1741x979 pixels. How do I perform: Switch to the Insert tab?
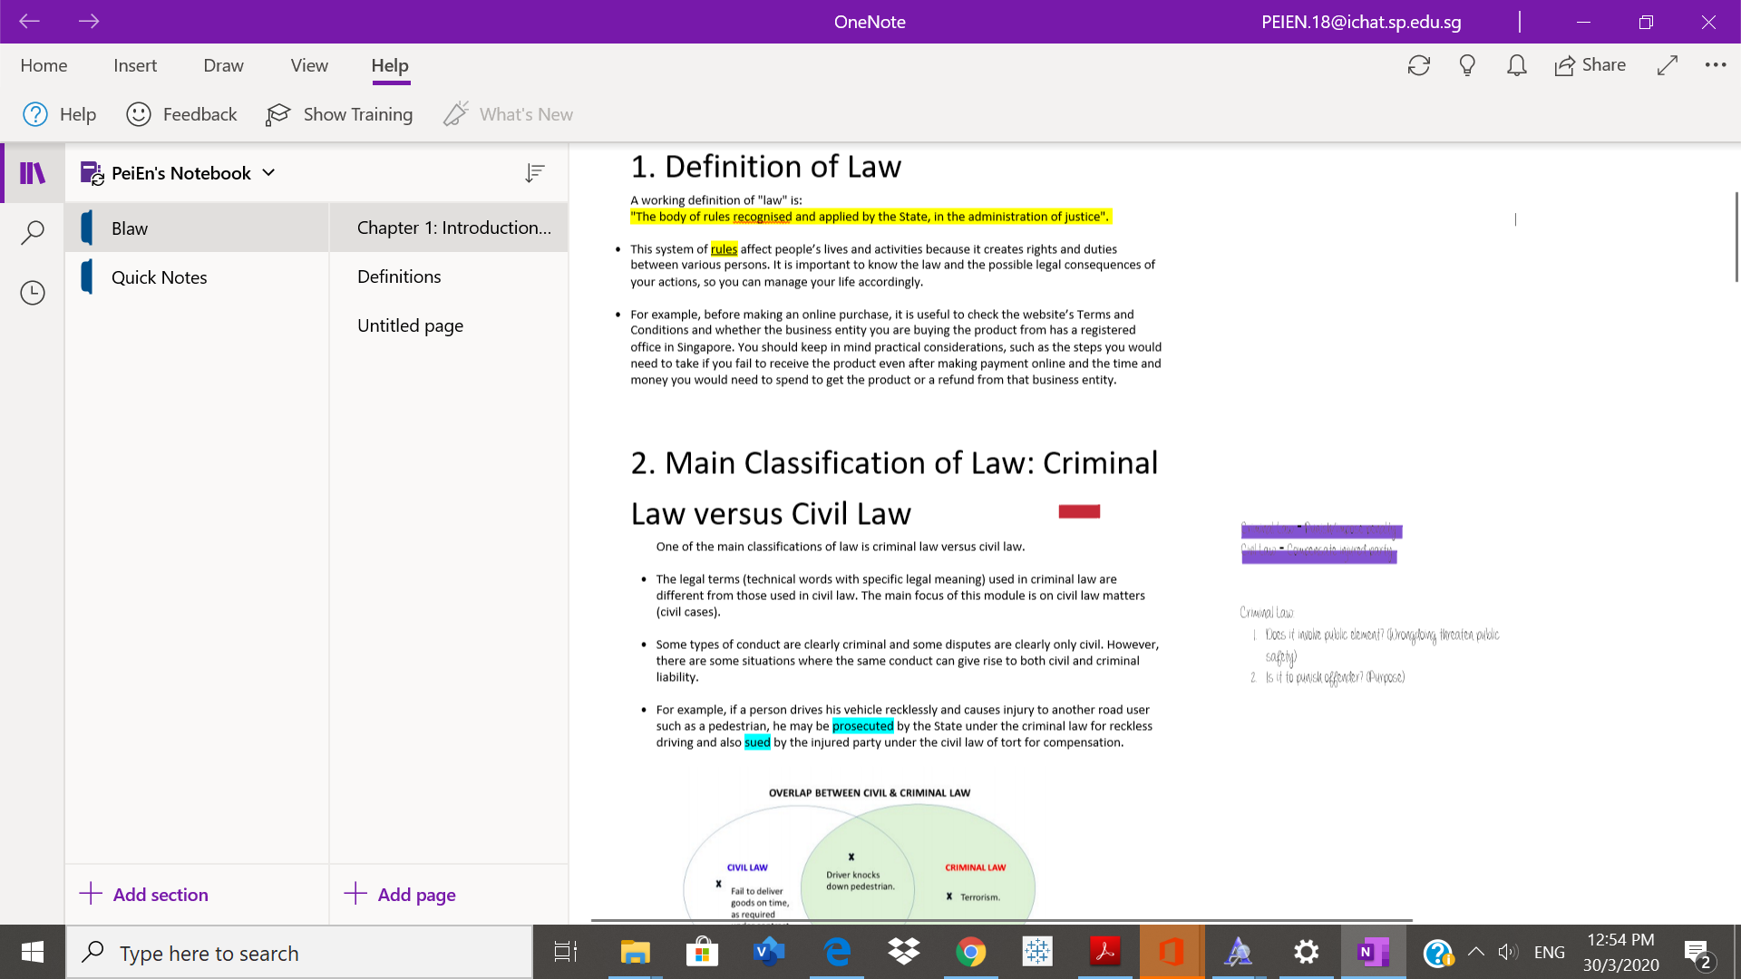[x=135, y=65]
